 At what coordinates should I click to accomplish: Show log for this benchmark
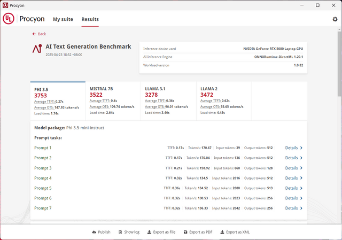pyautogui.click(x=129, y=232)
